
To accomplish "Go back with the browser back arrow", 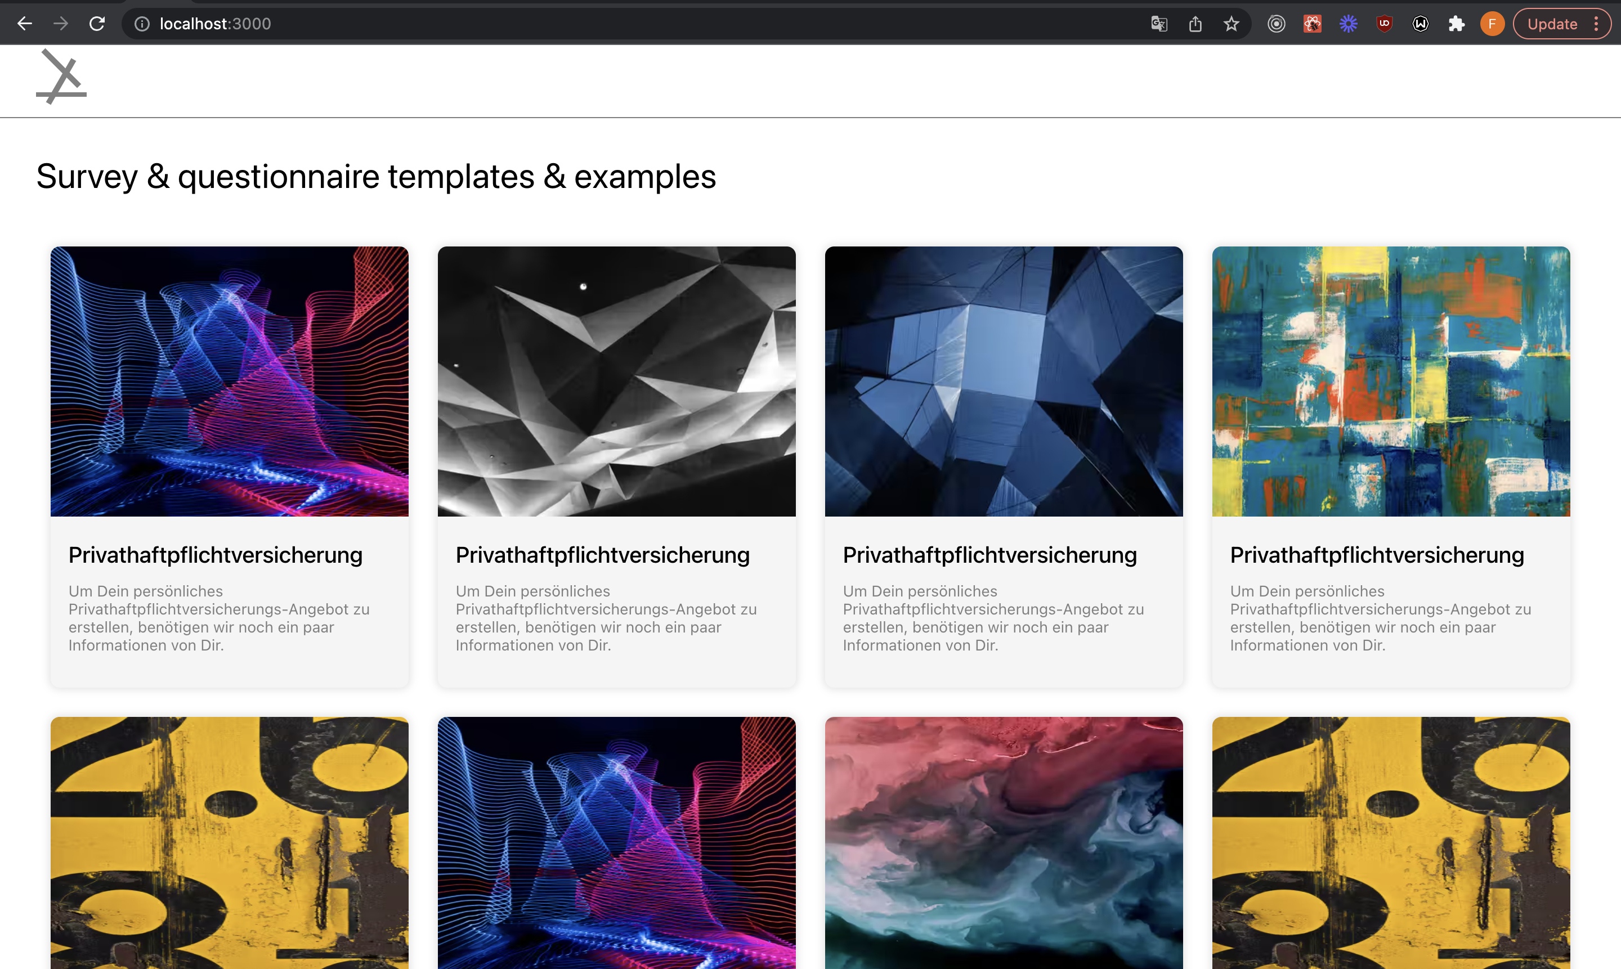I will 25,24.
